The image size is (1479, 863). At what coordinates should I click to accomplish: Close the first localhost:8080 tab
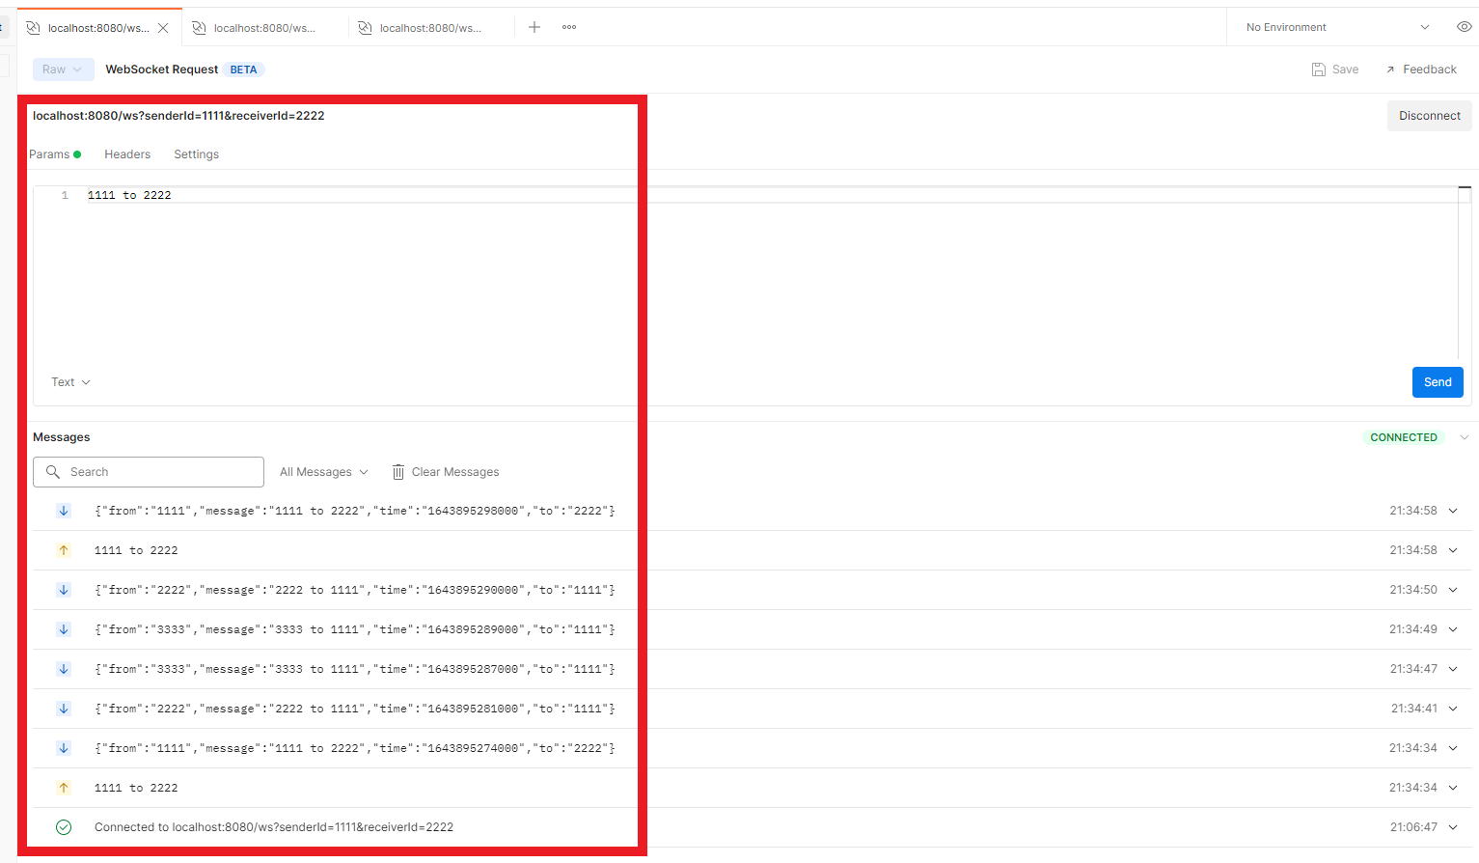(x=163, y=28)
